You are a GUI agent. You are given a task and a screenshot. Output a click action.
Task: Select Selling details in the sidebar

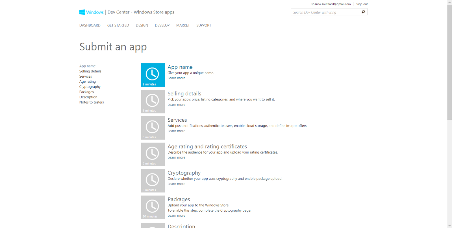(x=90, y=71)
